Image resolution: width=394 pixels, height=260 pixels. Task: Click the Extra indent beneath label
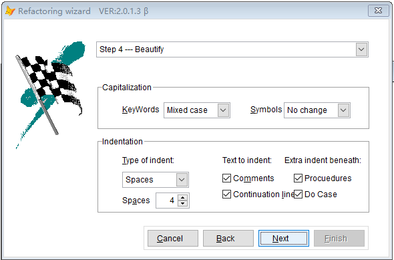click(323, 160)
